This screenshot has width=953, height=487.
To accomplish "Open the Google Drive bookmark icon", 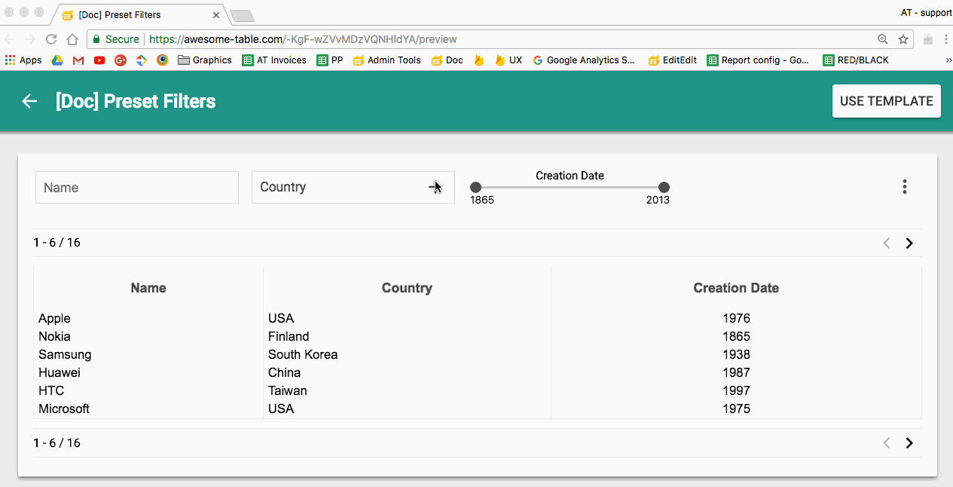I will click(57, 60).
